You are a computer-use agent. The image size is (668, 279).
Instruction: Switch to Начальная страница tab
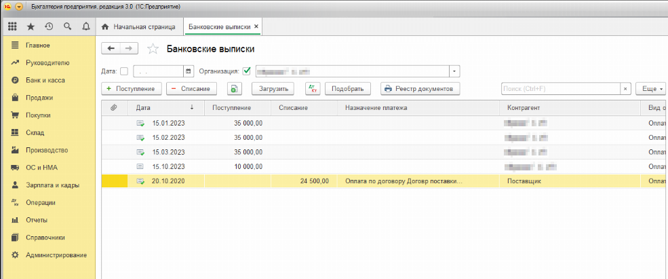point(138,26)
